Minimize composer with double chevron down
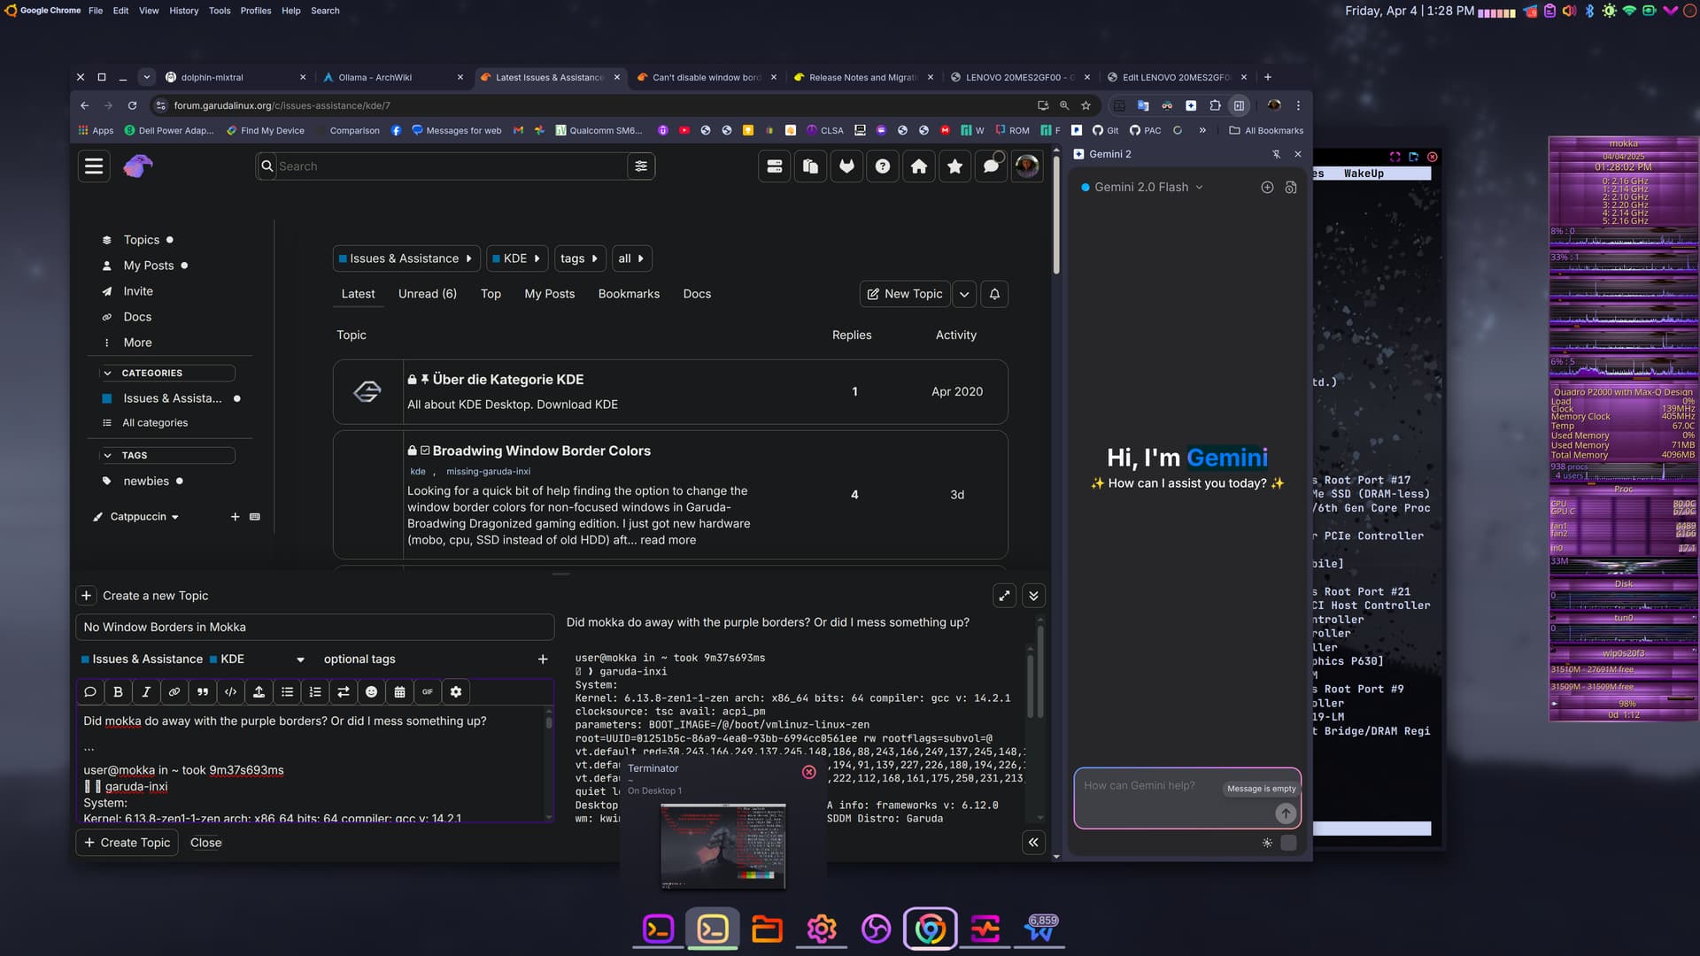This screenshot has height=956, width=1700. click(x=1033, y=596)
